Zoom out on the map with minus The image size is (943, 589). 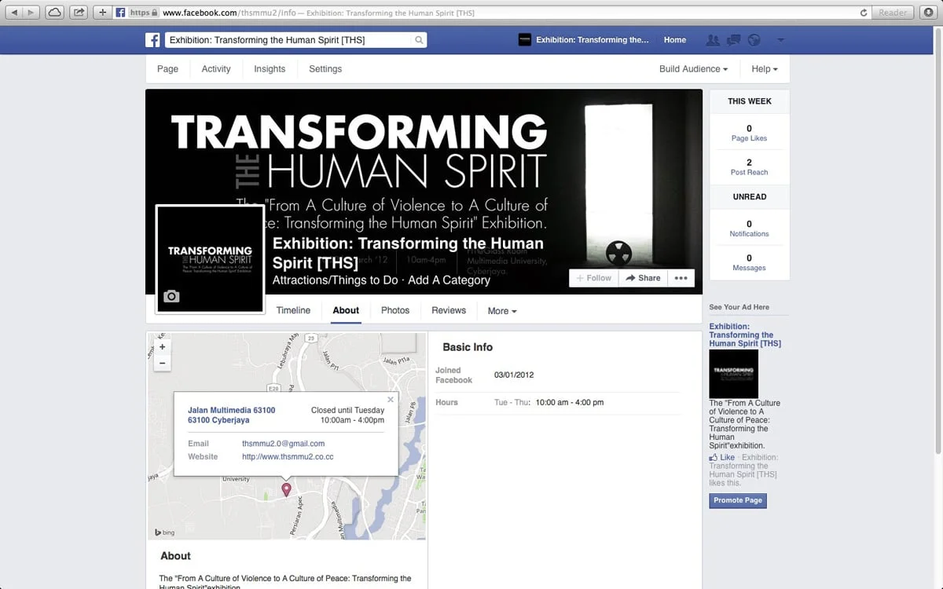tap(163, 363)
